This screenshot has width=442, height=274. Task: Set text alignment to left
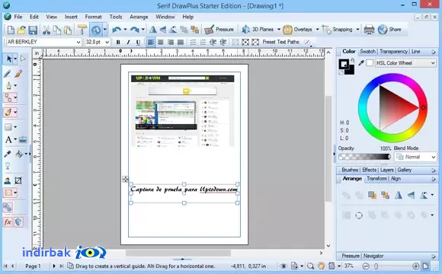click(x=151, y=42)
